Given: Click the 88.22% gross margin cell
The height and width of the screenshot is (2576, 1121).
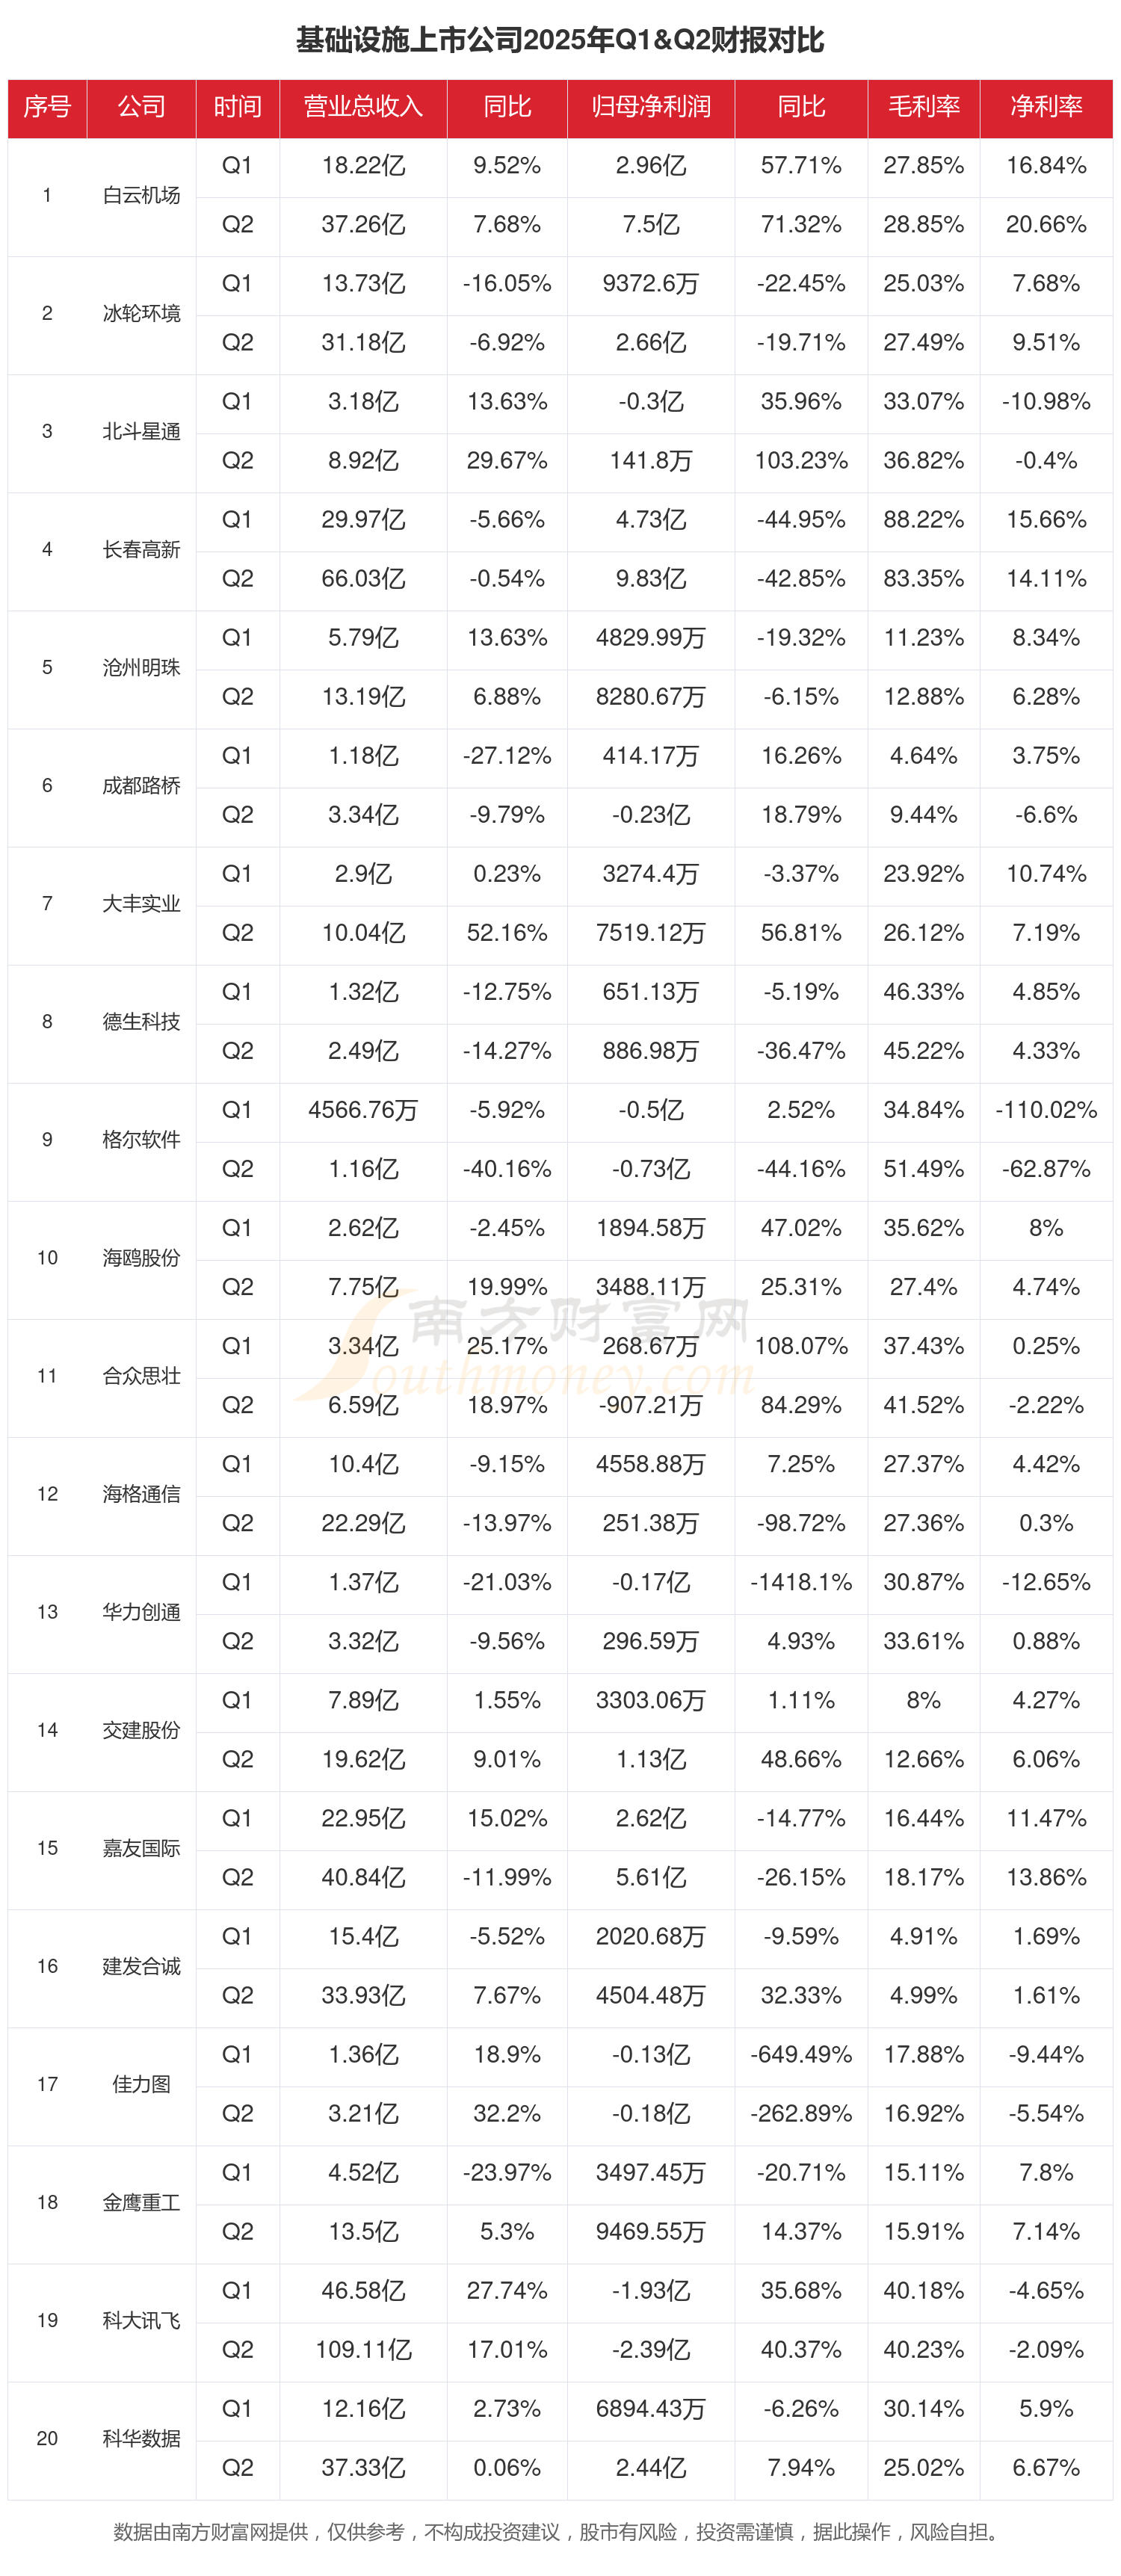Looking at the screenshot, I should pyautogui.click(x=923, y=519).
